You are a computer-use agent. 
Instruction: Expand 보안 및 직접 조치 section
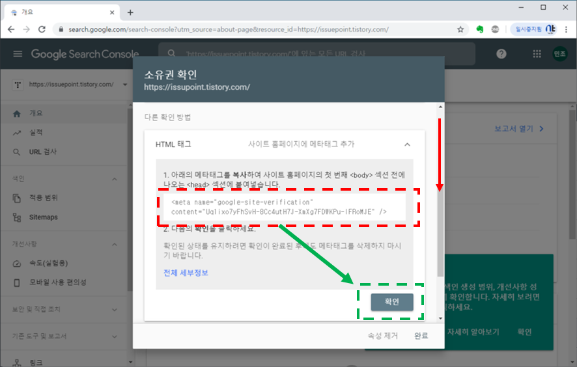tap(115, 310)
